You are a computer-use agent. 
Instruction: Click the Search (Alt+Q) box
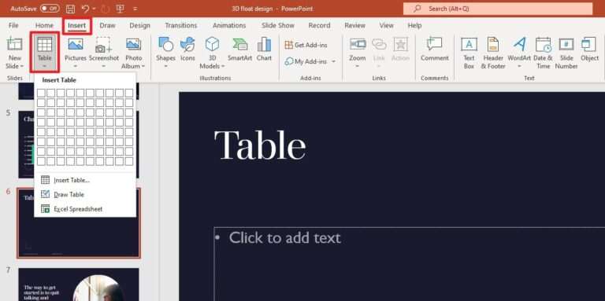point(498,9)
